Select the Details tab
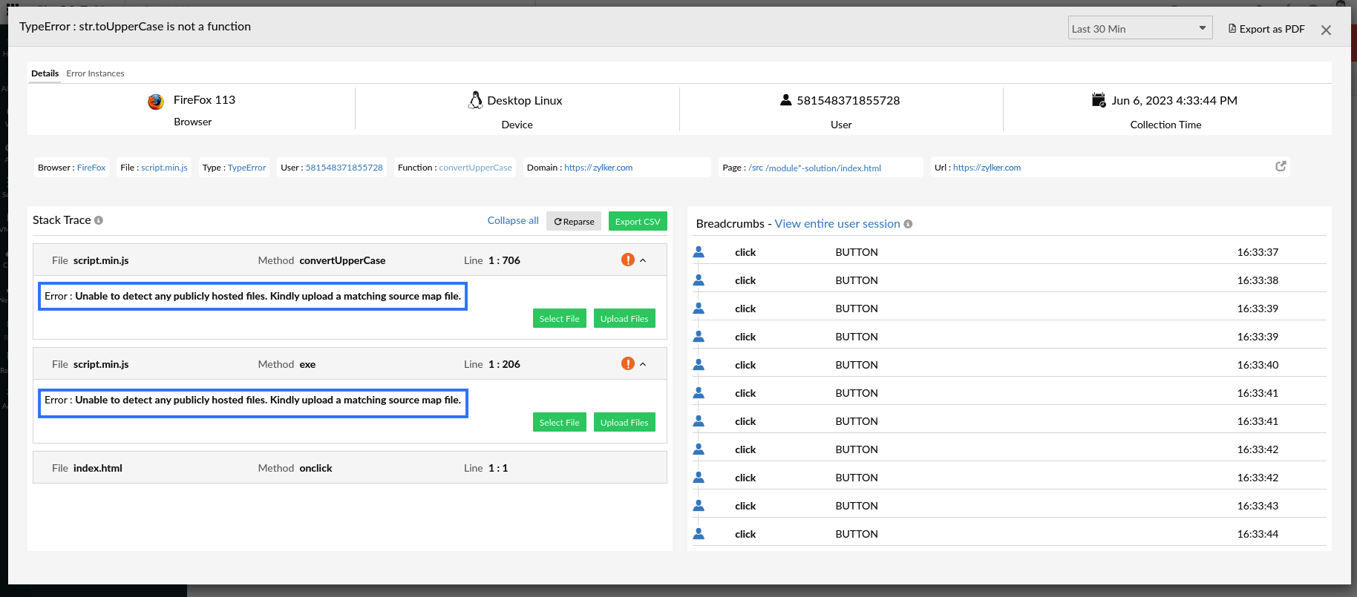 (x=45, y=73)
